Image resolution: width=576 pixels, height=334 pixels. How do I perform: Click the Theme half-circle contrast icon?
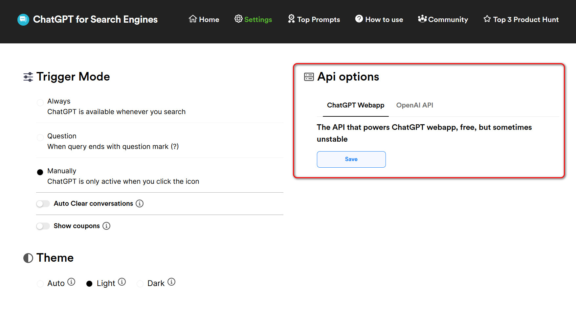[28, 258]
